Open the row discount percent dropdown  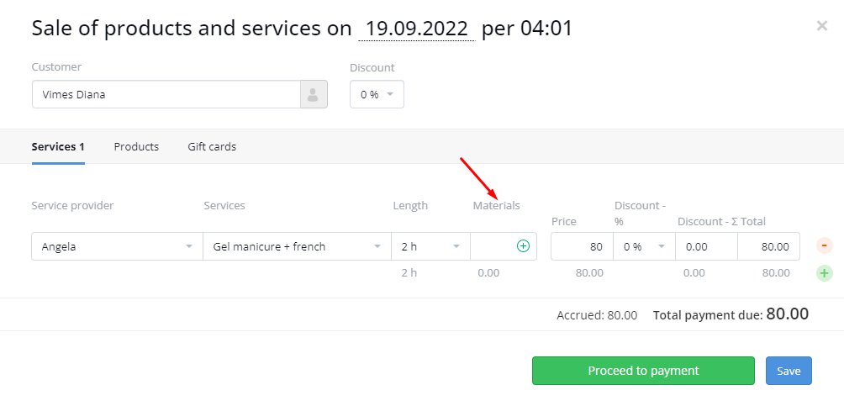click(x=644, y=246)
